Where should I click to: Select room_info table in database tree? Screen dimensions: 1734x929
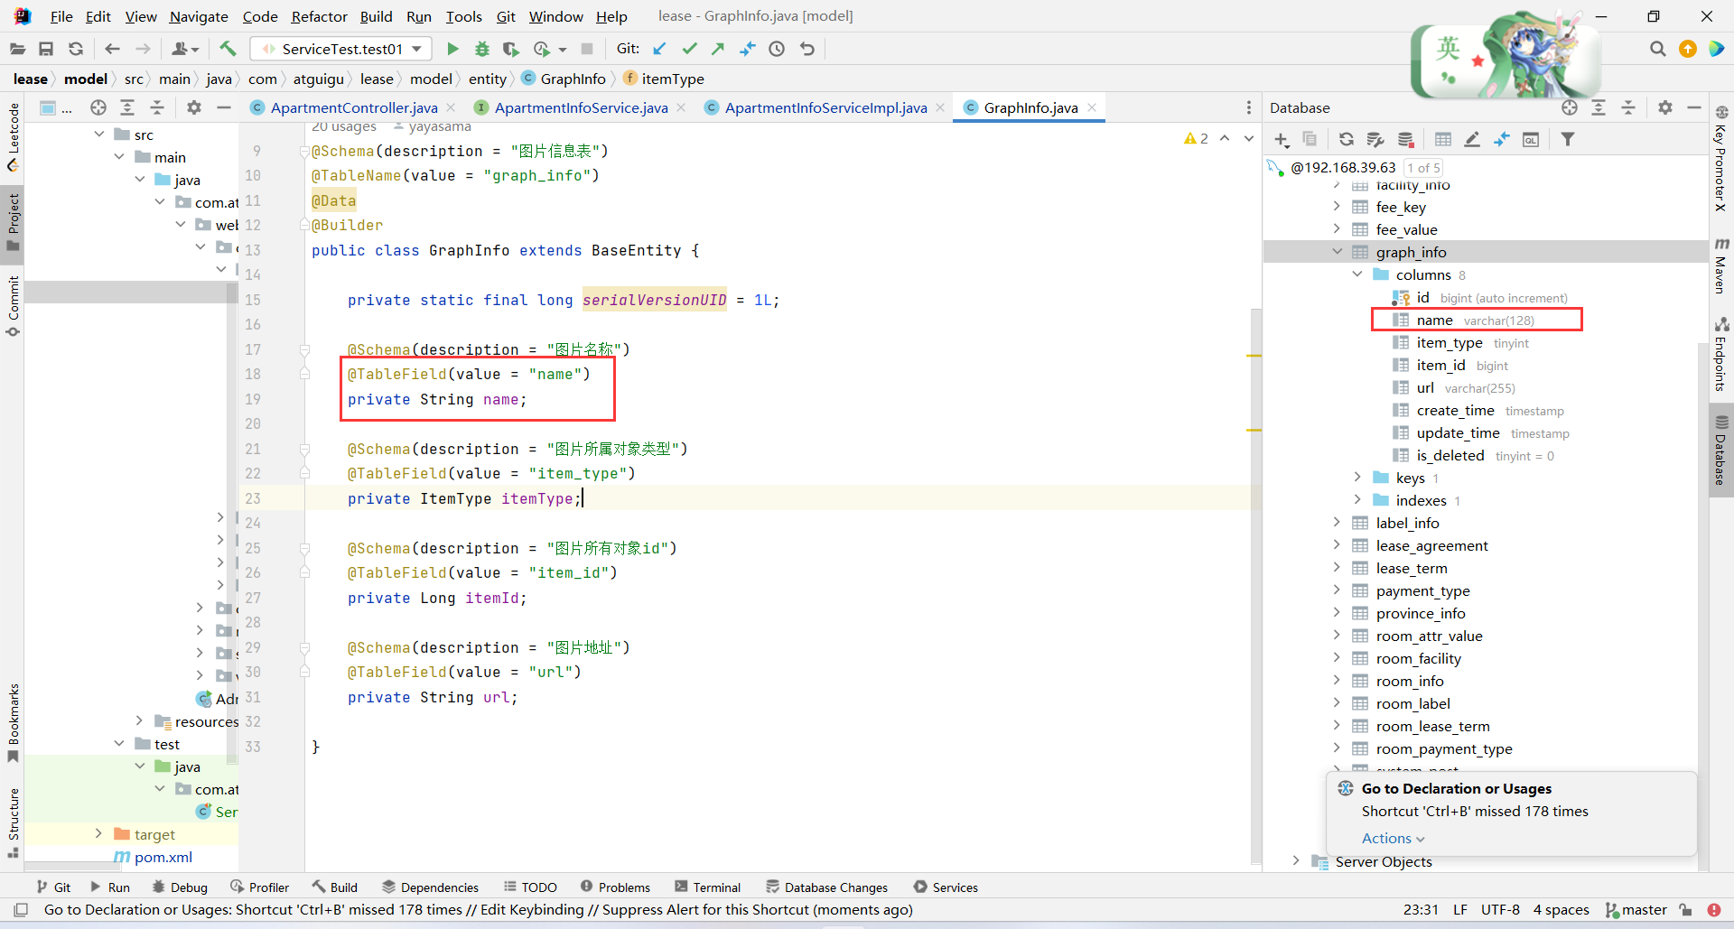pyautogui.click(x=1409, y=682)
